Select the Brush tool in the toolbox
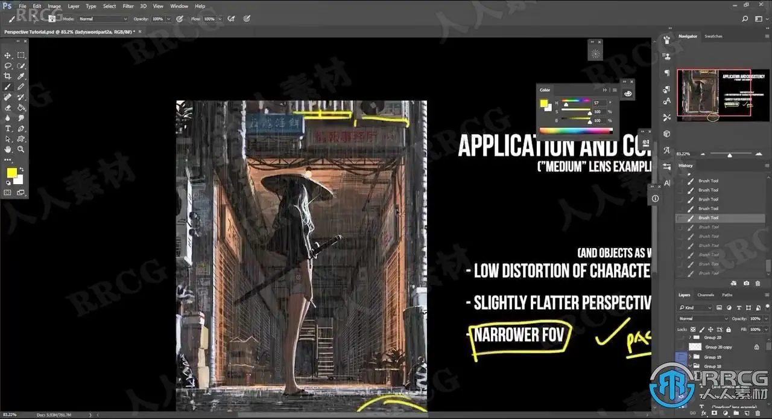772x419 pixels. 8,86
